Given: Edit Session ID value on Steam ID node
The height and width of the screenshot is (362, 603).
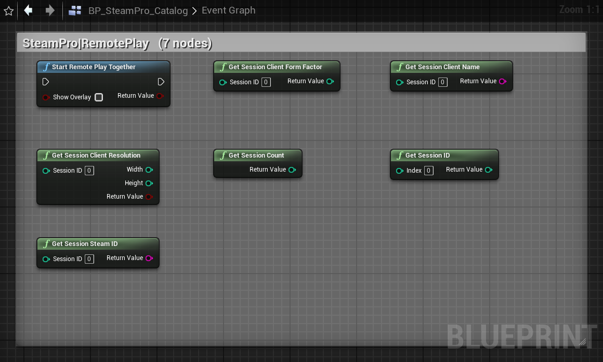Looking at the screenshot, I should 89,260.
